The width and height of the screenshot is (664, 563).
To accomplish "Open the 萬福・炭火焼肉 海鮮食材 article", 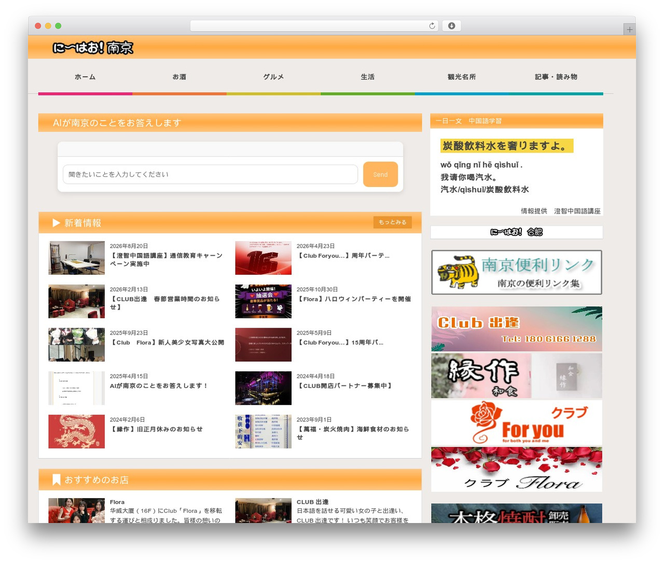I will point(353,433).
